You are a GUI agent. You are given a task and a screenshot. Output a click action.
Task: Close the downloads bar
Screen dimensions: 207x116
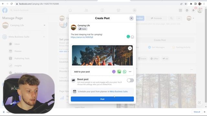pos(204,112)
